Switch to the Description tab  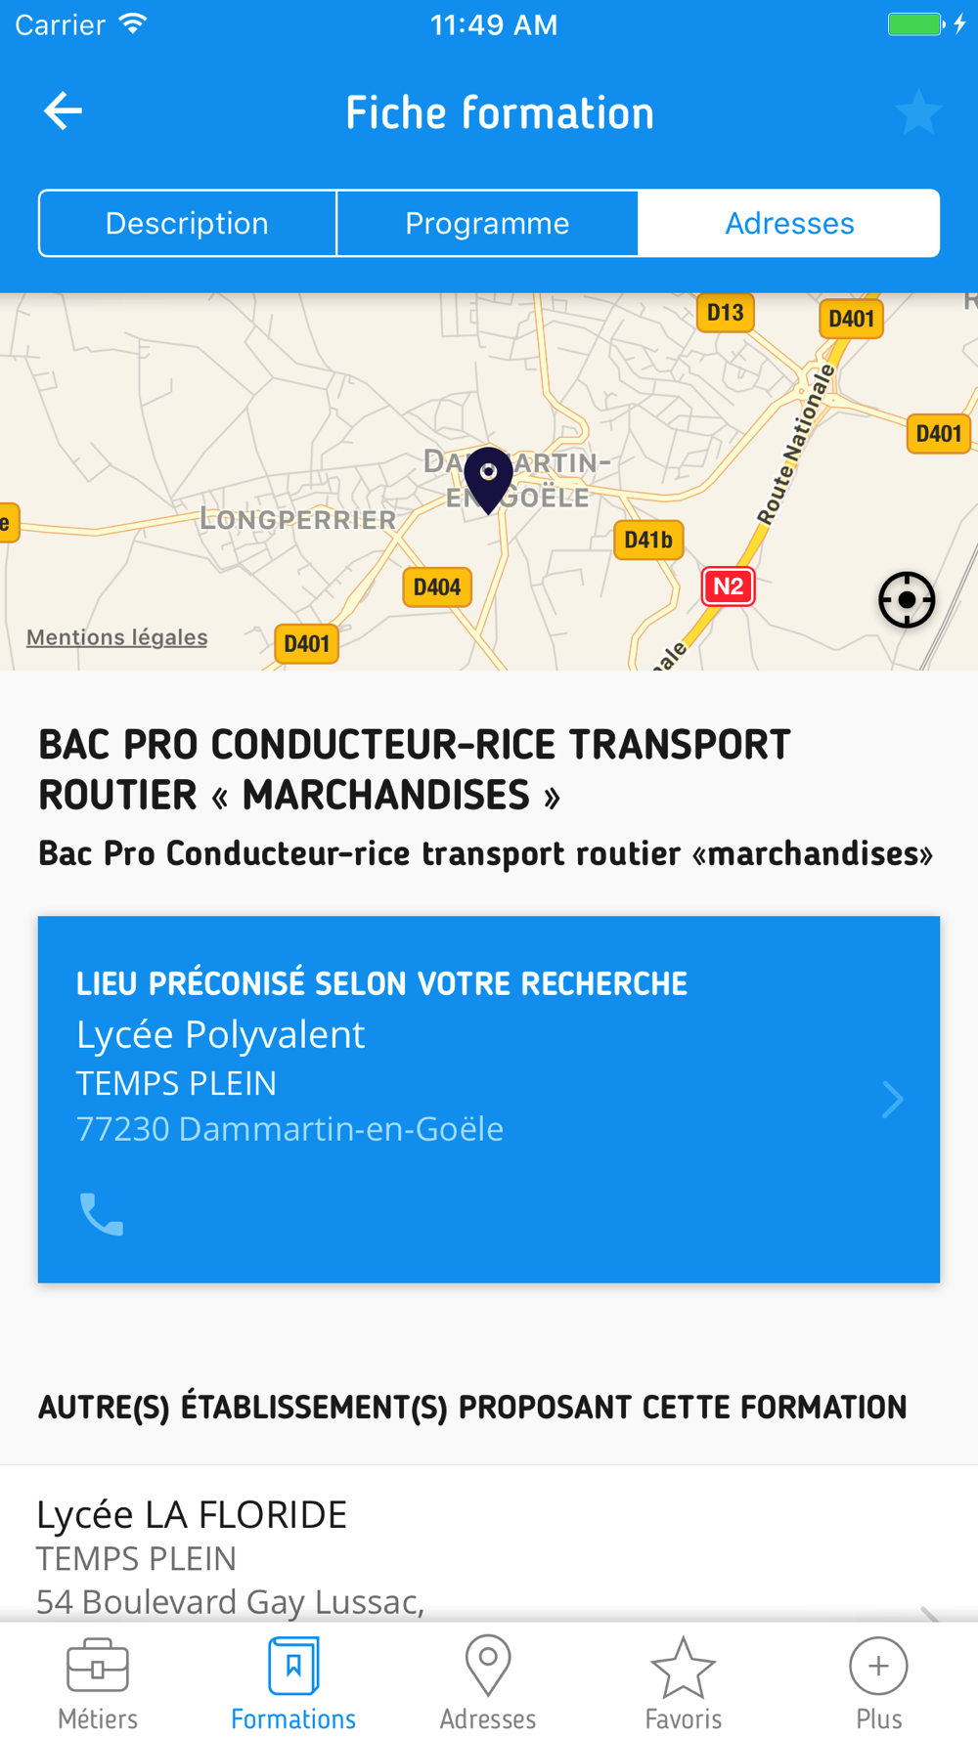tap(187, 223)
